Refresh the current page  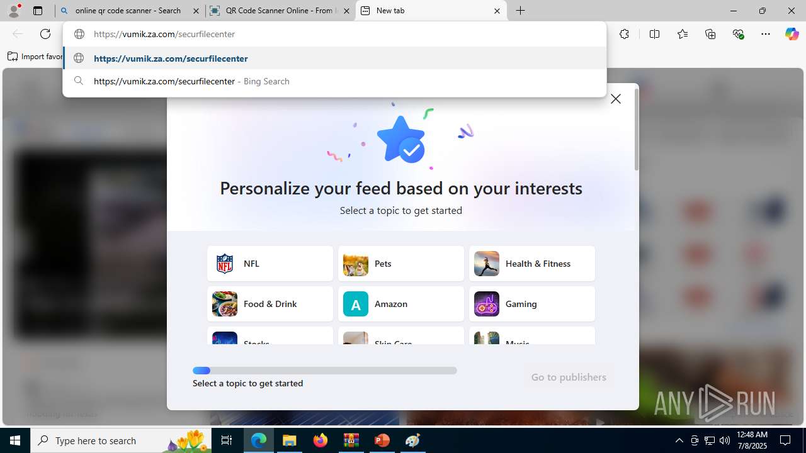45,34
